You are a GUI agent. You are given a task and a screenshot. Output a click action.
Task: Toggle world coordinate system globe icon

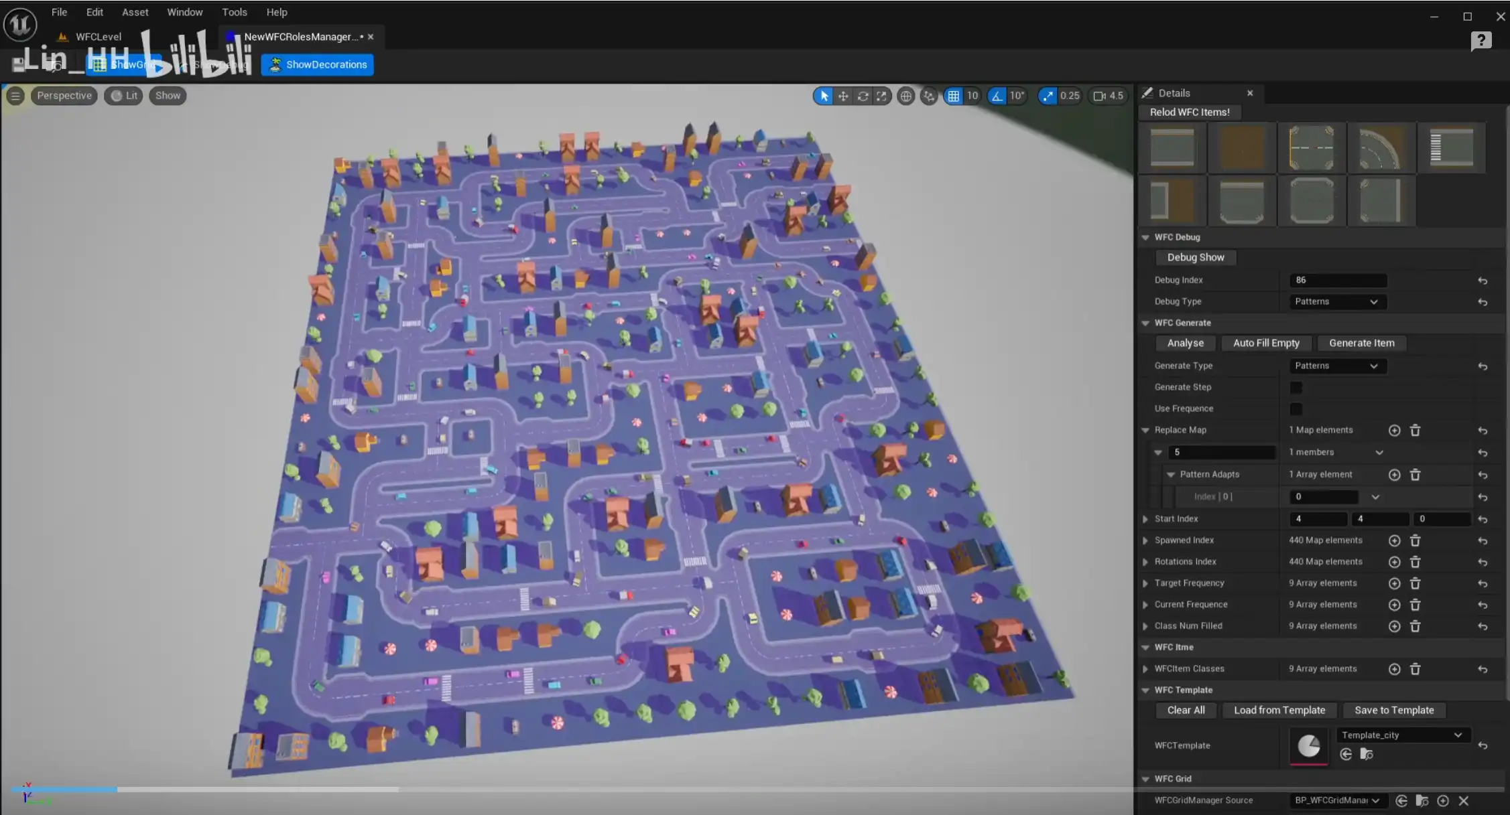(x=905, y=96)
